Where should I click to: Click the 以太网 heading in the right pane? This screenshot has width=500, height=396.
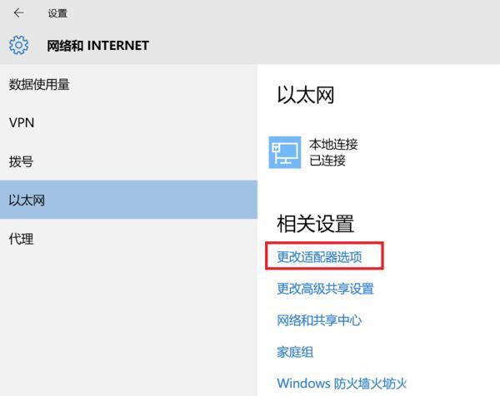[x=305, y=95]
